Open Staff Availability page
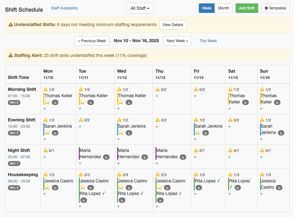Image resolution: width=294 pixels, height=217 pixels. (x=64, y=8)
